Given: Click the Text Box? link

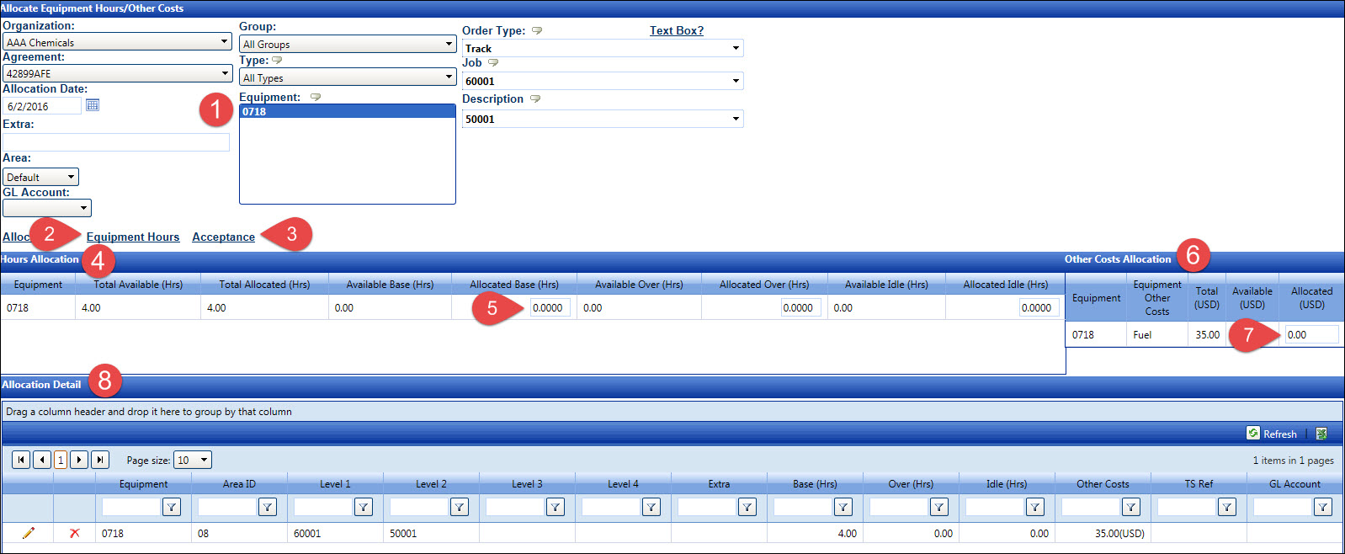Looking at the screenshot, I should (676, 30).
